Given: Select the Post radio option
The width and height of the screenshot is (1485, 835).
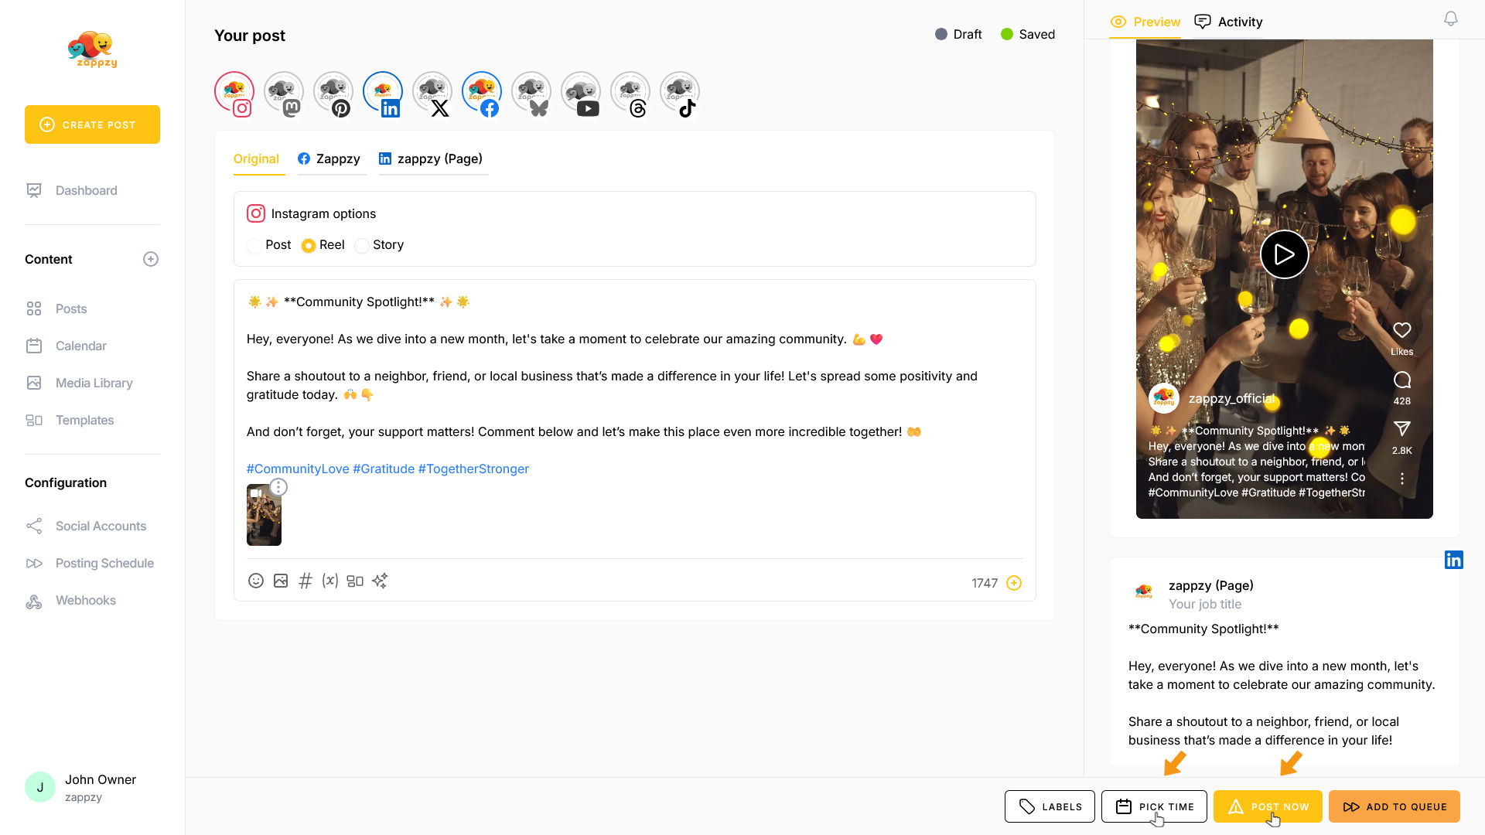Looking at the screenshot, I should point(254,246).
